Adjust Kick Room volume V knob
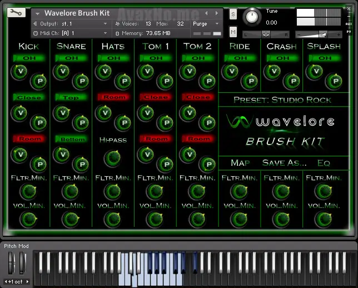358x288 pixels. click(19, 155)
